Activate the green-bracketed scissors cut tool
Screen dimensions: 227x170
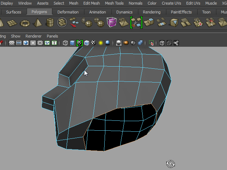tap(136, 23)
